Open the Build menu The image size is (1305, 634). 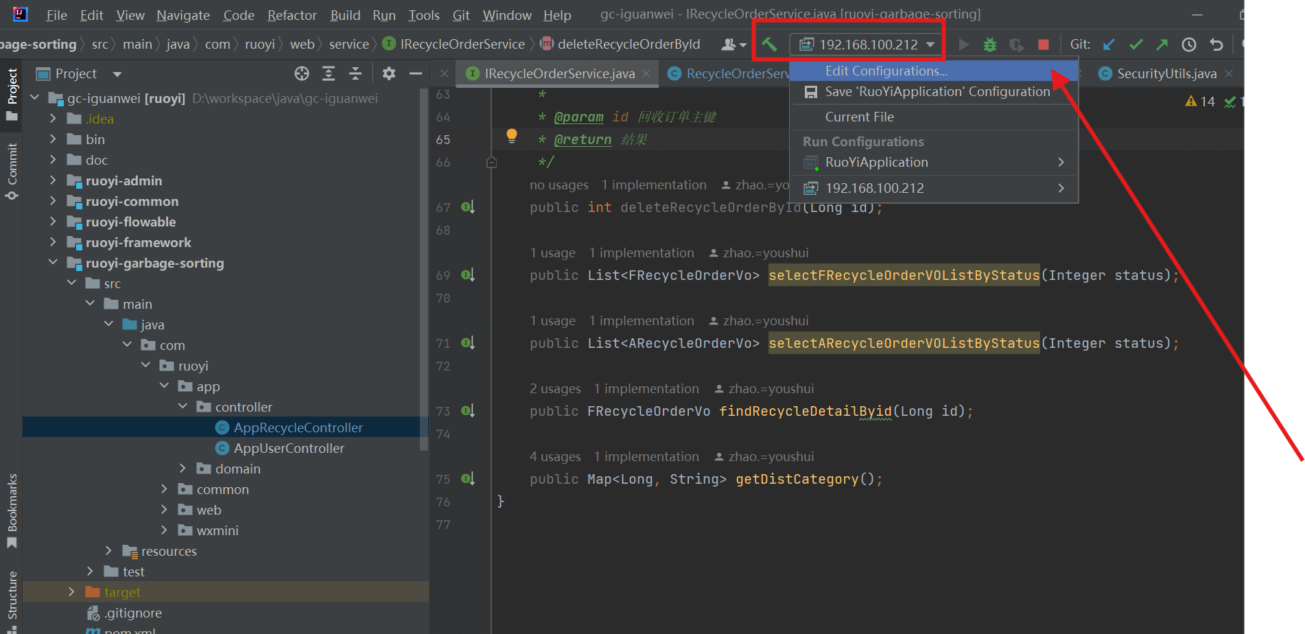[345, 15]
